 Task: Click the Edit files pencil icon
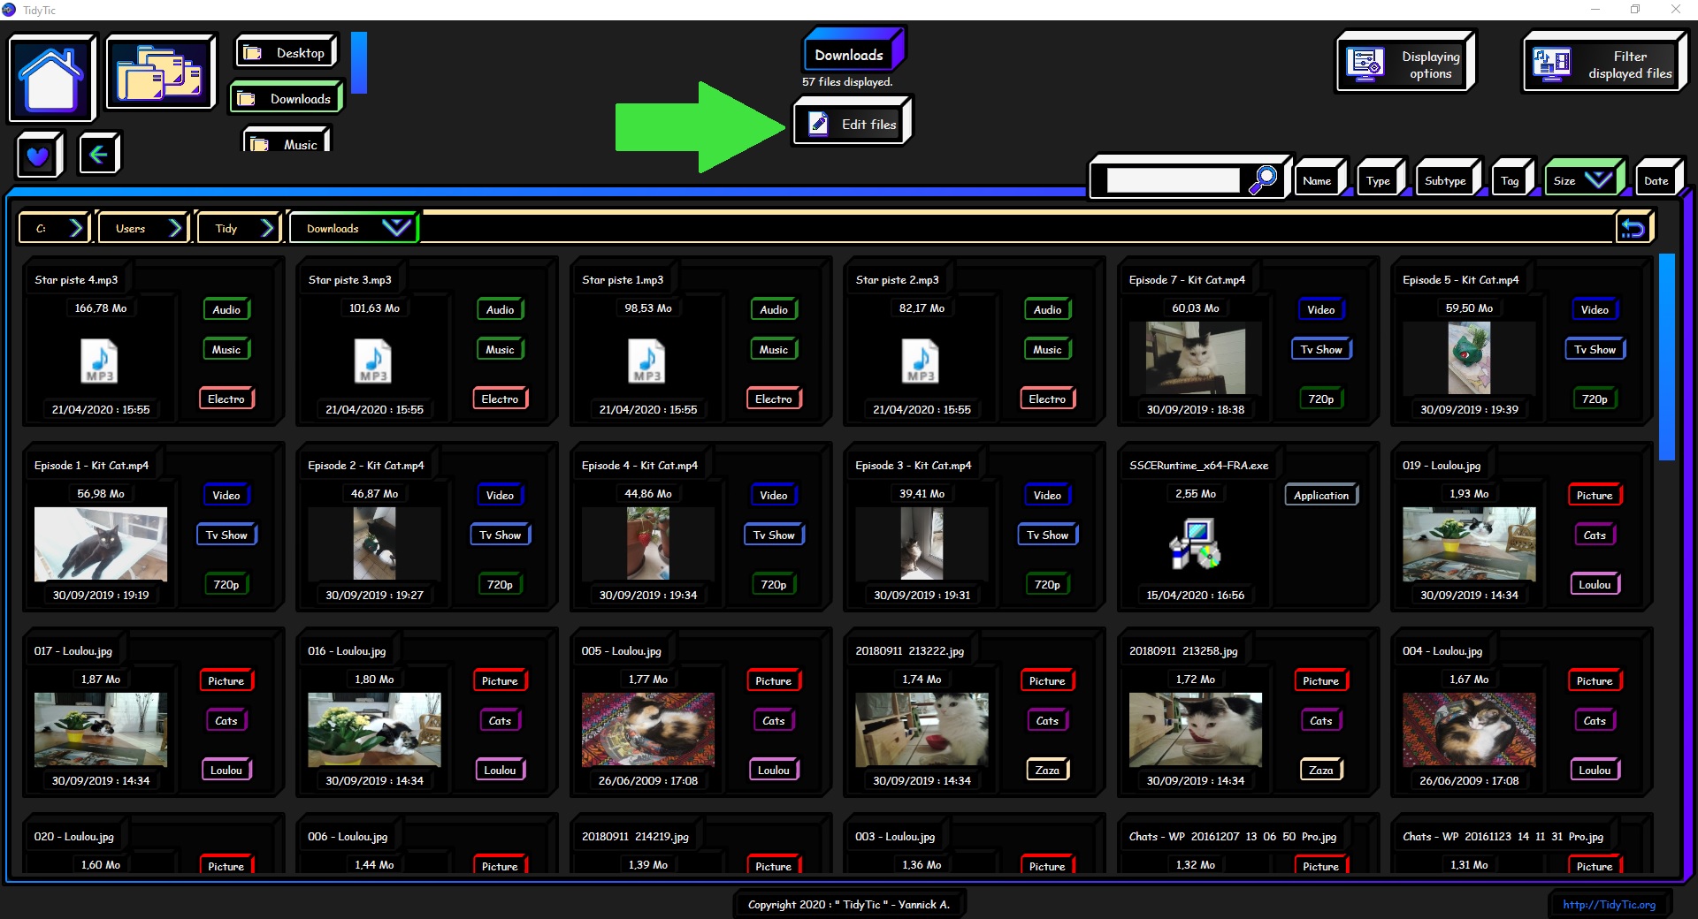click(x=819, y=124)
